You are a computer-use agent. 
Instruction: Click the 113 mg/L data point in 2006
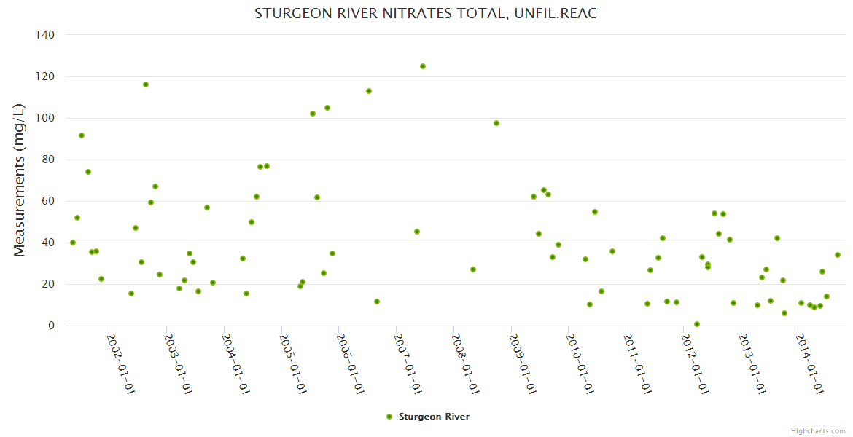point(369,91)
